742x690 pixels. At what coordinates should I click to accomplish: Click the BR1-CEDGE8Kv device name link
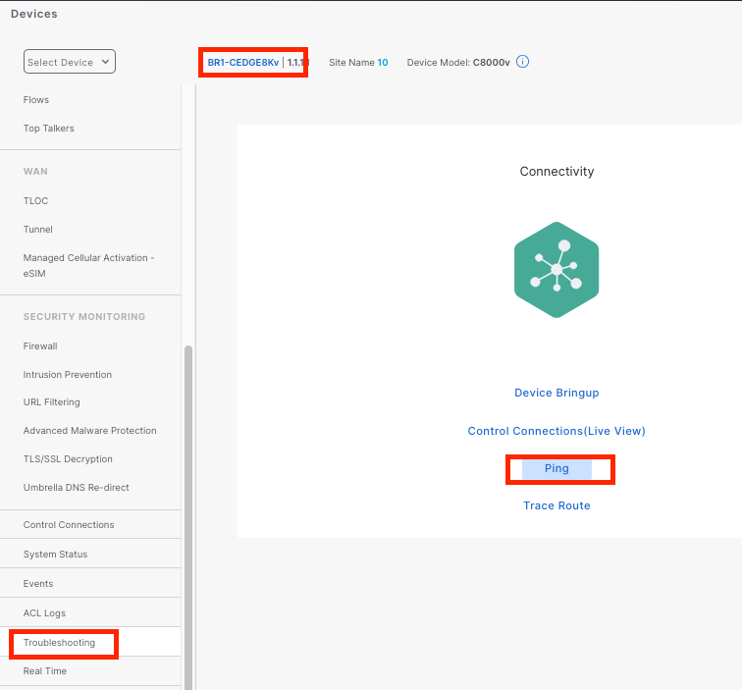242,62
